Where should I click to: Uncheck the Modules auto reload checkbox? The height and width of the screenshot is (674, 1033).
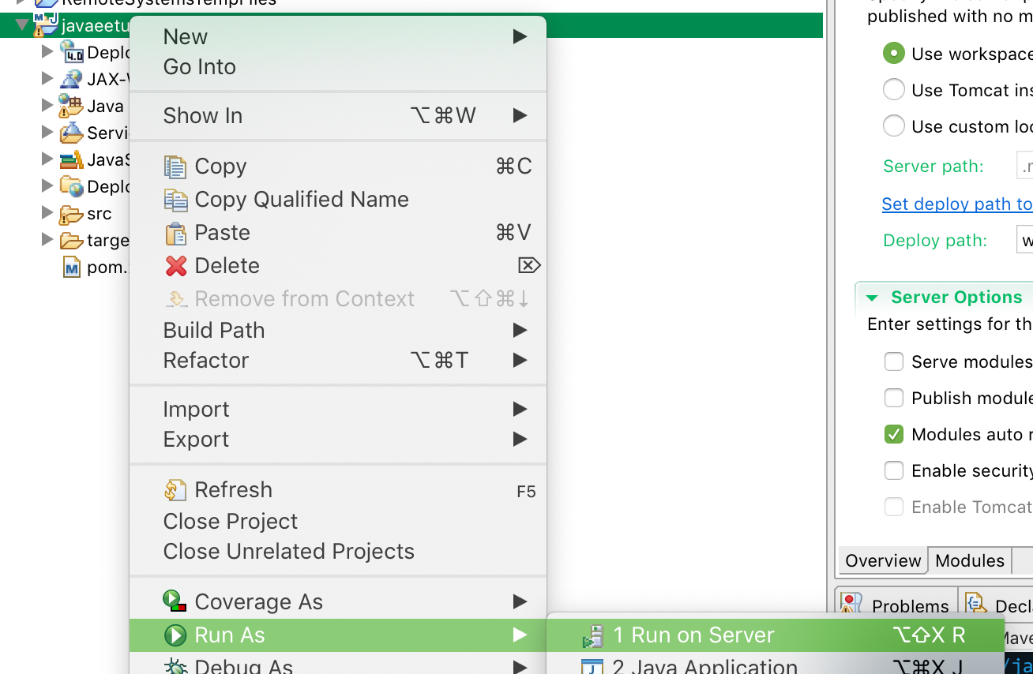(893, 434)
